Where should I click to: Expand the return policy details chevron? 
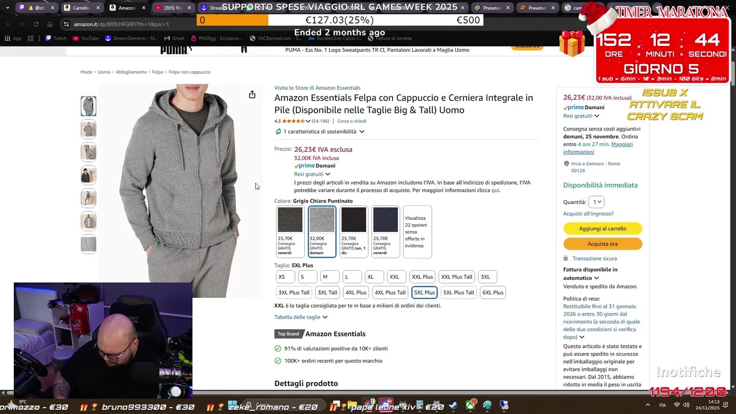582,338
